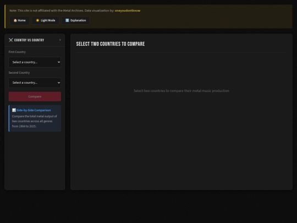
Task: Click the Side-by-Side Comparison heading
Action: coord(34,110)
